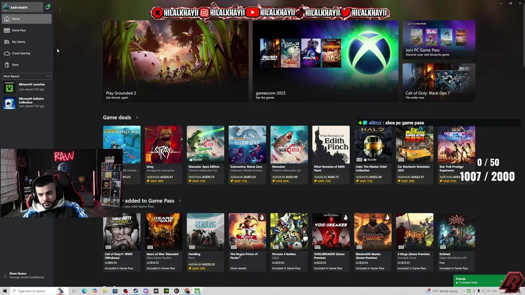Launch Microsoft Edge from the taskbar
525x295 pixels.
(84, 291)
